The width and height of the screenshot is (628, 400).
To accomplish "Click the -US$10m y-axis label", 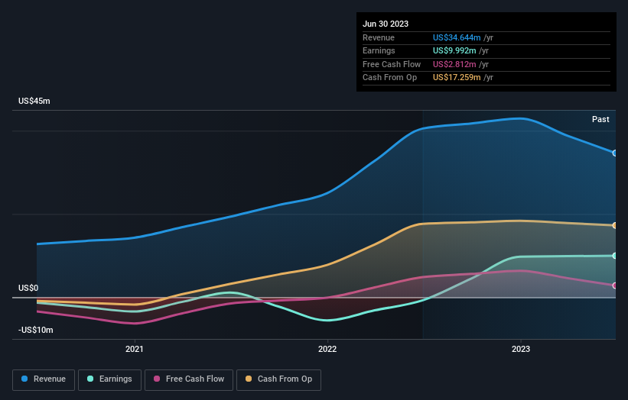I will 36,330.
